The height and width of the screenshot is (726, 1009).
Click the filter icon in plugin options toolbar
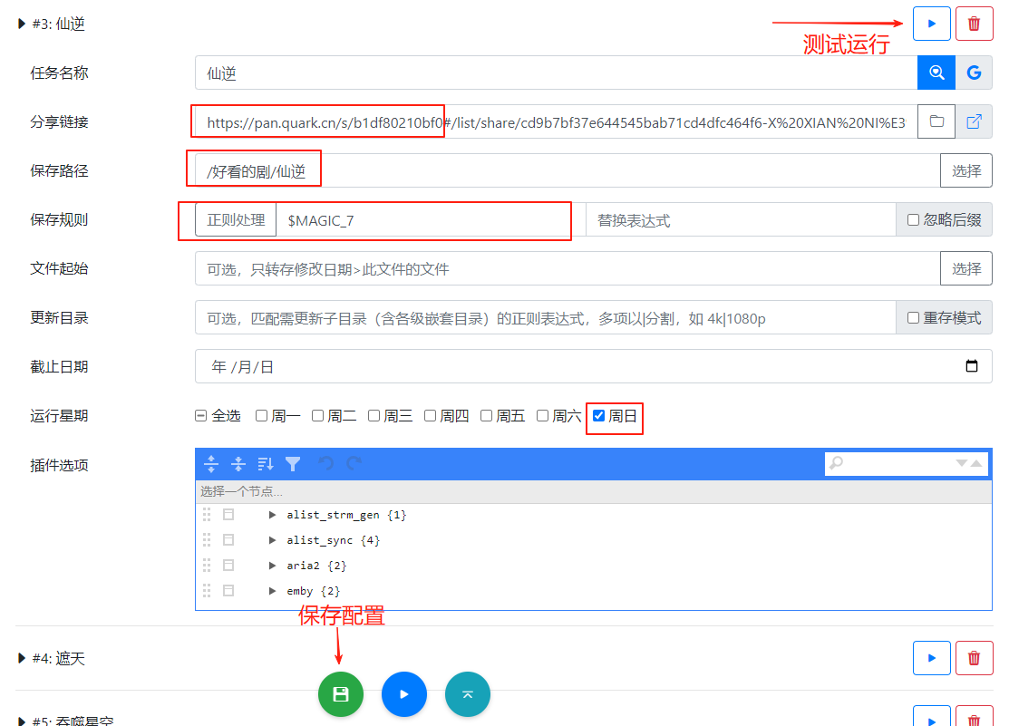tap(293, 464)
